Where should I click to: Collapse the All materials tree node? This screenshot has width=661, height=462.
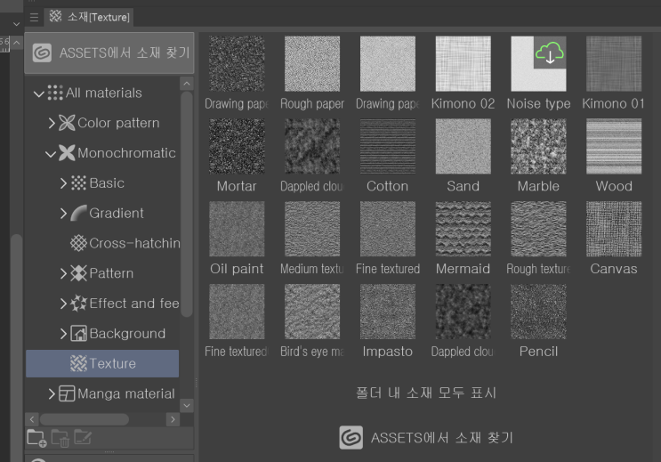[38, 93]
